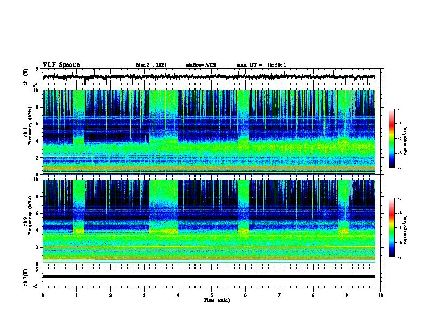Click the 'ch.1(V)' waveform axis label
Screen dimensions: 429x331
[x=26, y=77]
